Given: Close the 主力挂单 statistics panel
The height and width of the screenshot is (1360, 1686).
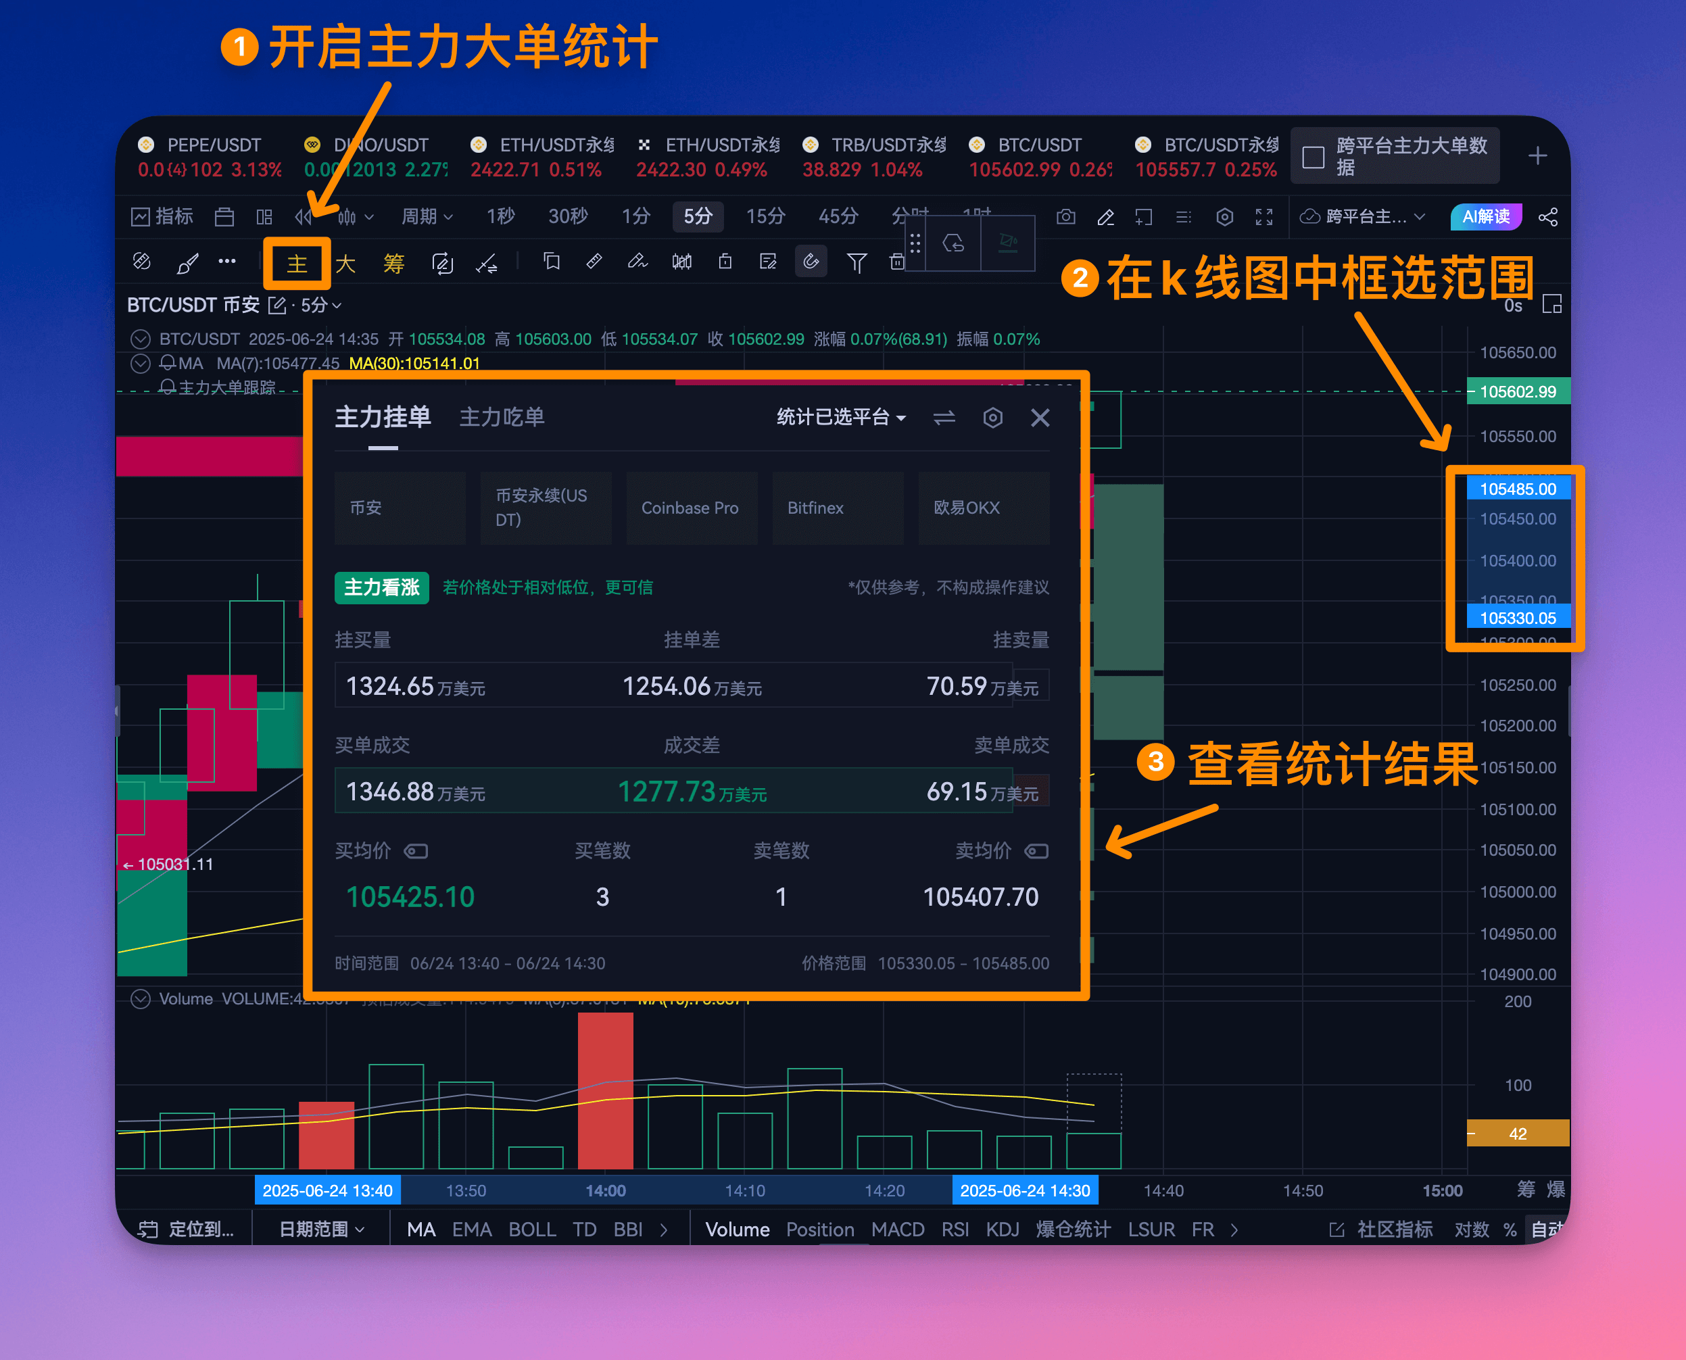Looking at the screenshot, I should coord(1040,418).
